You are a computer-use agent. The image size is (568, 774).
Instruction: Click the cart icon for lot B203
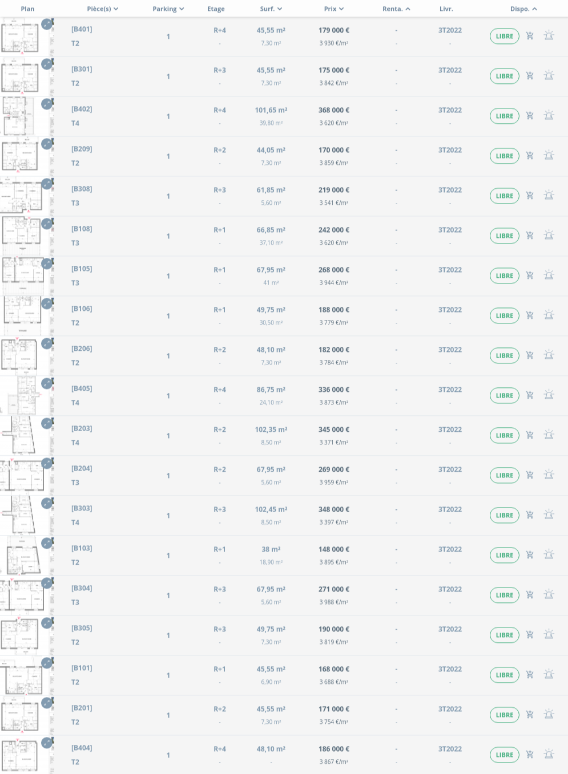(530, 435)
